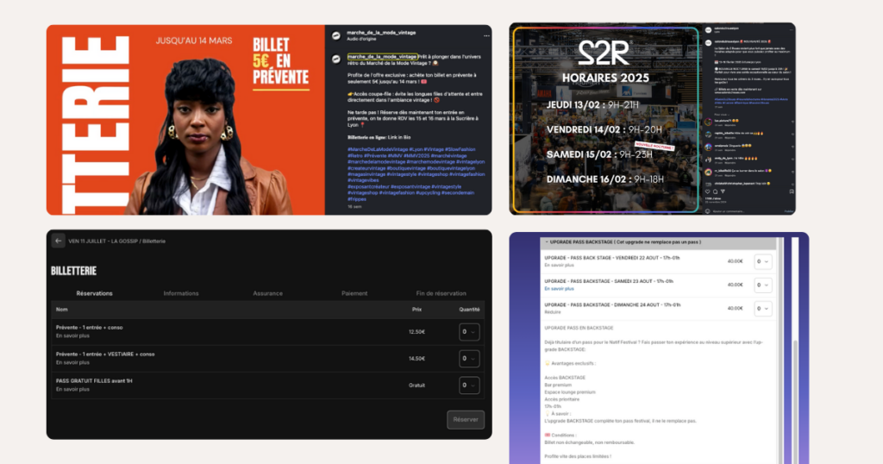Image resolution: width=883 pixels, height=464 pixels.
Task: Click the salon account avatar in S2R post header
Action: [x=708, y=30]
